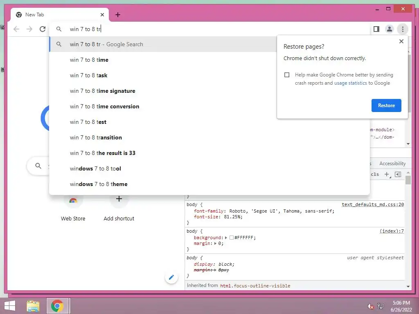Viewport: 419px width, 314px height.
Task: Go forward using the forward arrow
Action: [29, 29]
